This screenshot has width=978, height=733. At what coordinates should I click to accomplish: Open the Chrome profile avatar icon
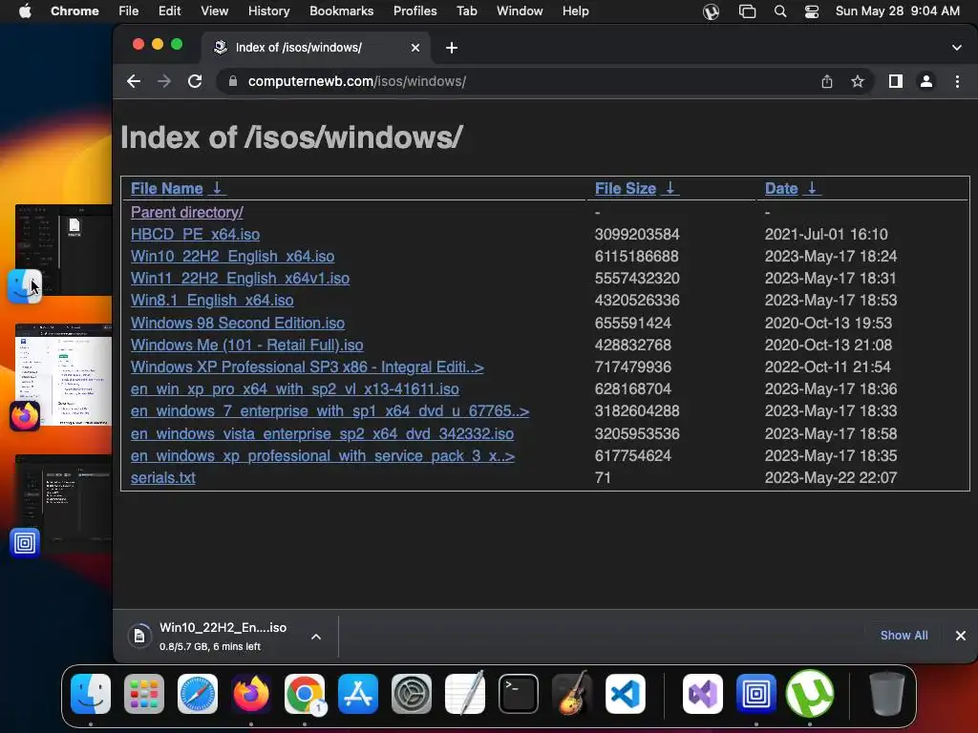(x=926, y=81)
